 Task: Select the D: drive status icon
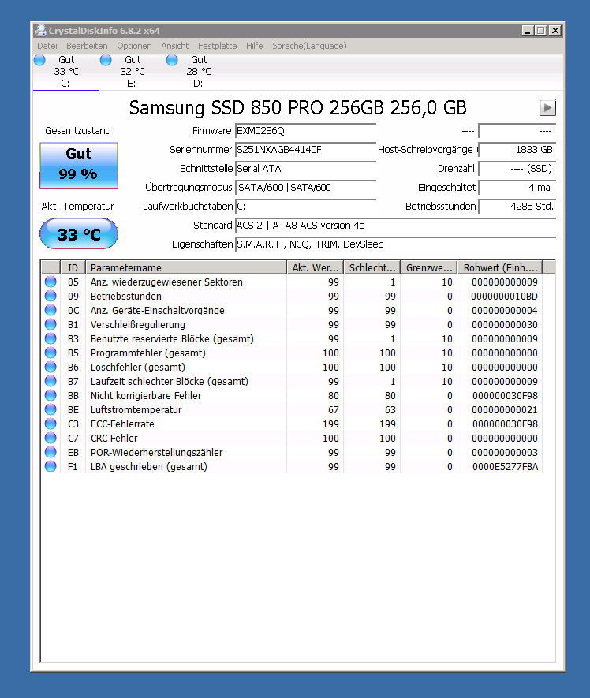point(172,60)
